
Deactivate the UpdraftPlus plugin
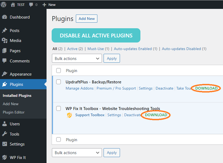[164, 88]
